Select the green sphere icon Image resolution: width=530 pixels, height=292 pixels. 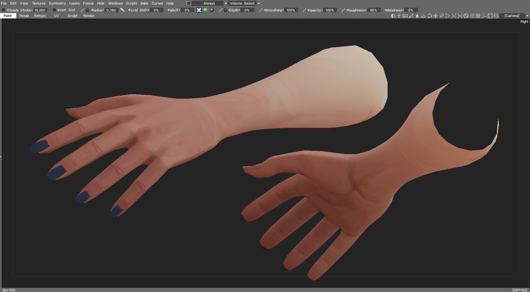click(205, 10)
